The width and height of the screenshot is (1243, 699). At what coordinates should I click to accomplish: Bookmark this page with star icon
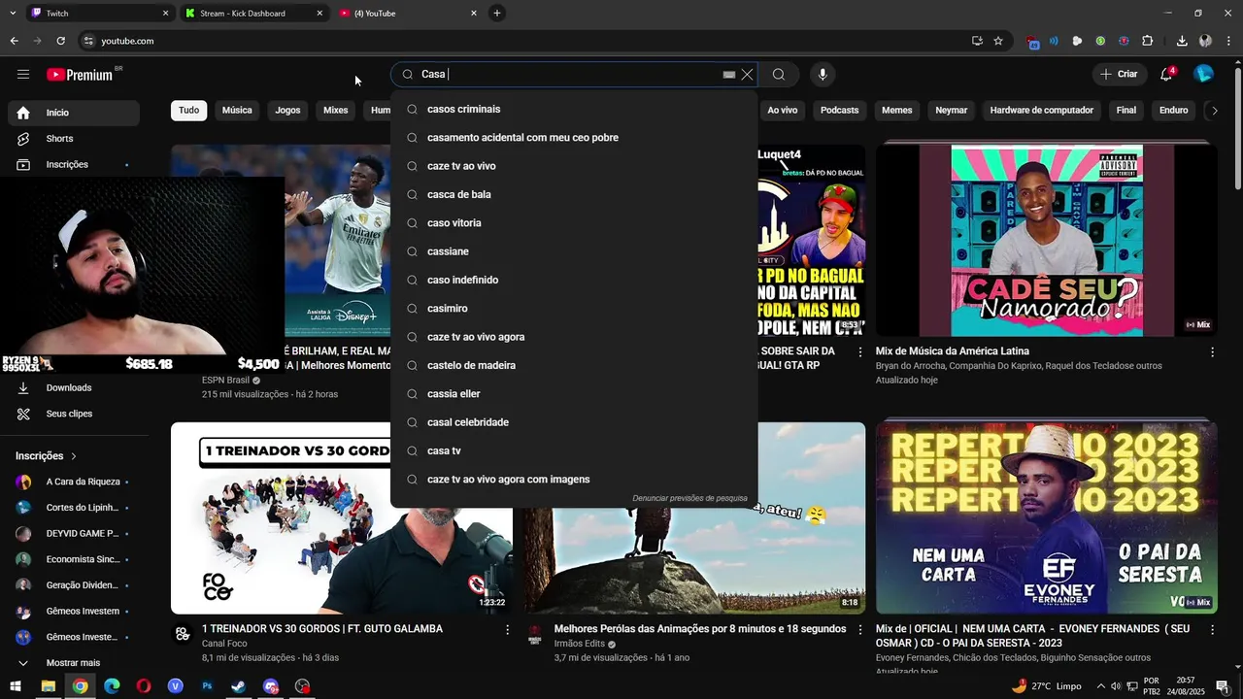pyautogui.click(x=998, y=41)
